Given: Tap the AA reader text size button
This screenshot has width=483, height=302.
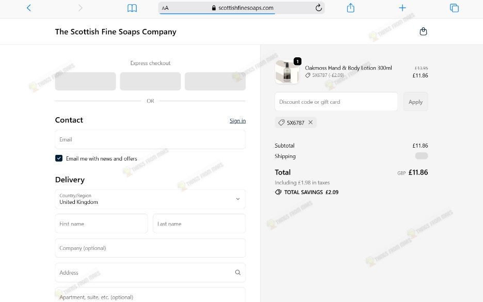Looking at the screenshot, I should pos(165,8).
